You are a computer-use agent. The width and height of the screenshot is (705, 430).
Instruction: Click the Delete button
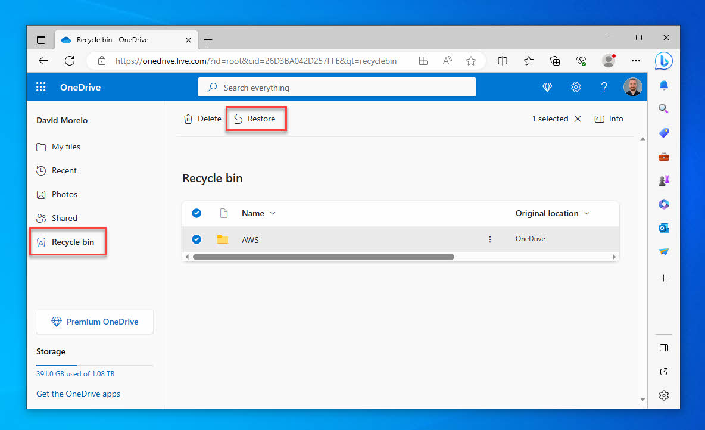[x=202, y=119]
